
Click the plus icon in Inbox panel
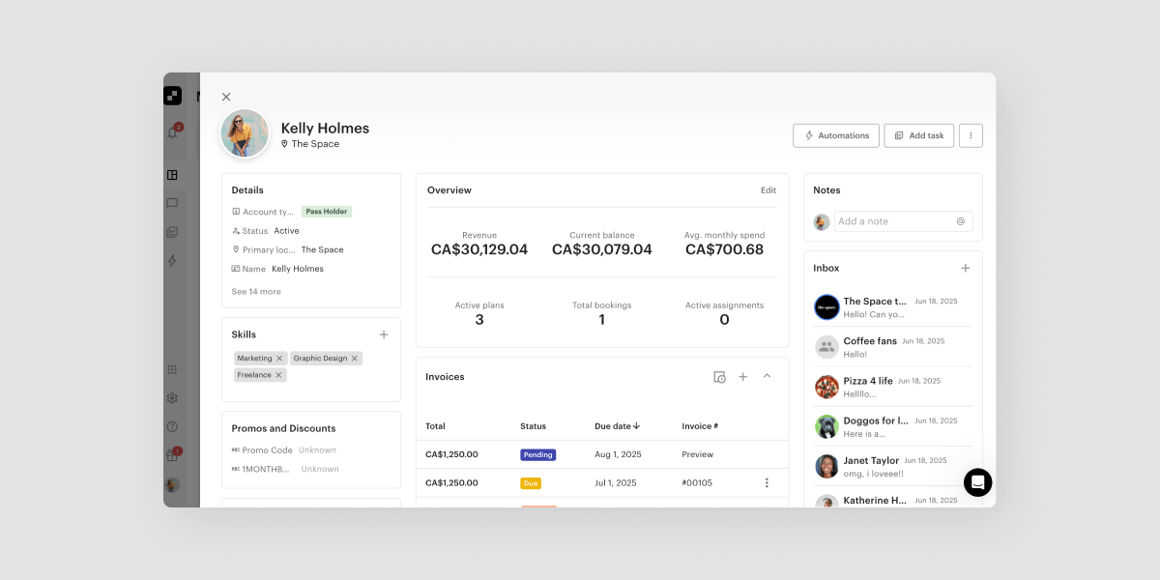pyautogui.click(x=965, y=268)
